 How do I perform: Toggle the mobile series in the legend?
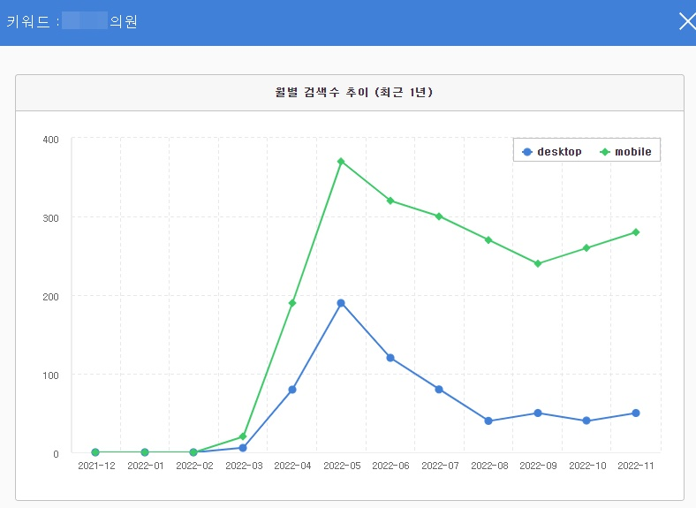click(625, 152)
